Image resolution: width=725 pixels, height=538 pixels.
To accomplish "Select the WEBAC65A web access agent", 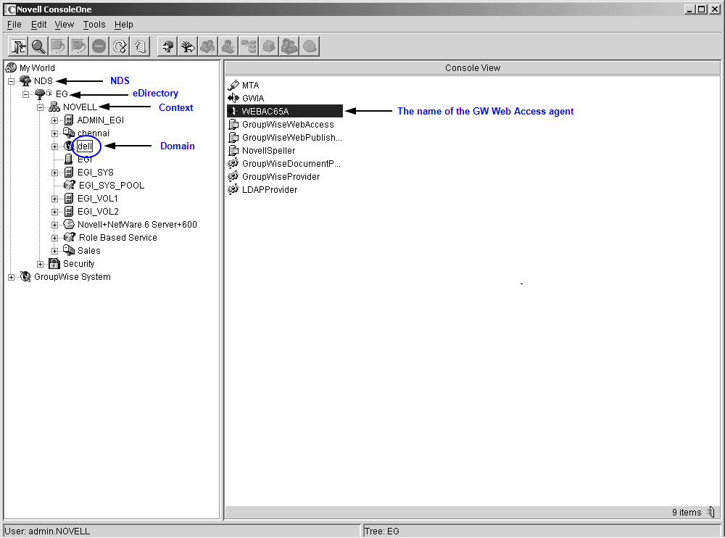I will pyautogui.click(x=285, y=111).
